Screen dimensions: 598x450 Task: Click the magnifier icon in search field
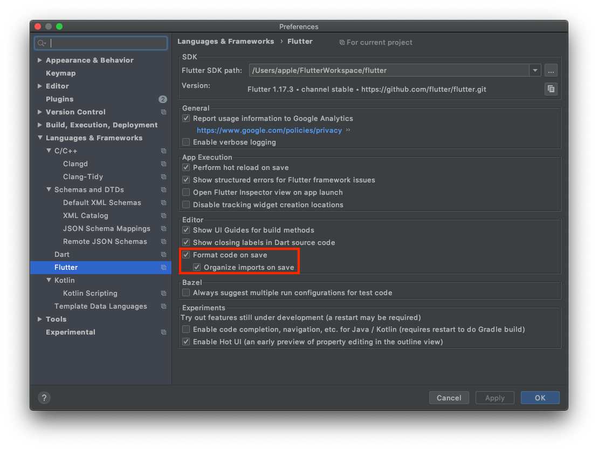coord(42,42)
